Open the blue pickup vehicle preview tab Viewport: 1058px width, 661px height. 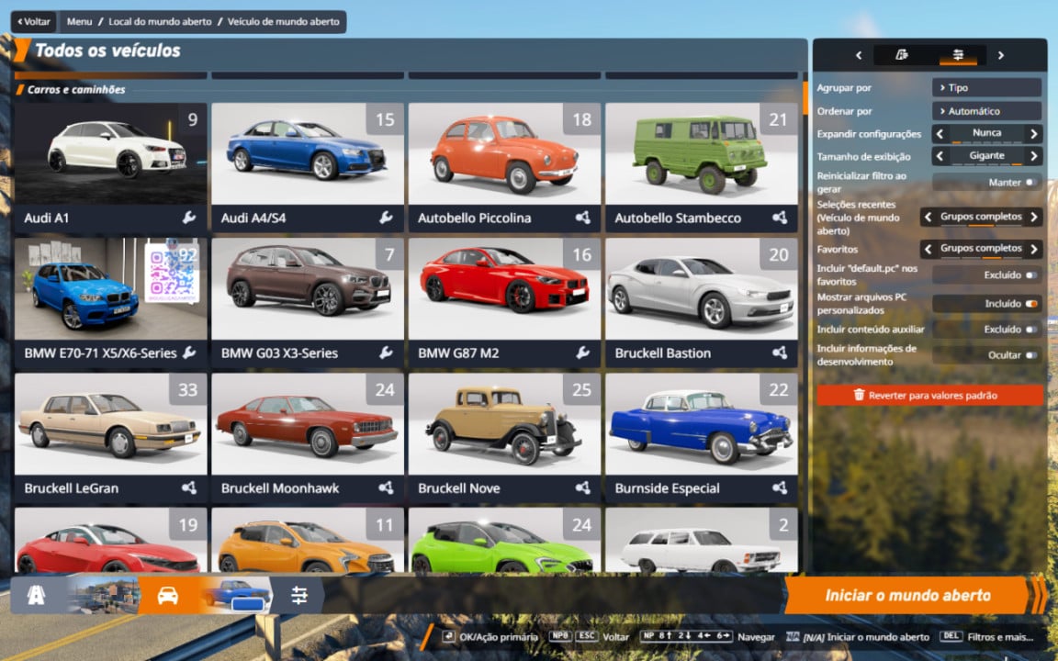pyautogui.click(x=235, y=595)
